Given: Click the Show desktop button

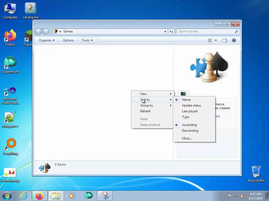Looking at the screenshot, I should point(267,196).
